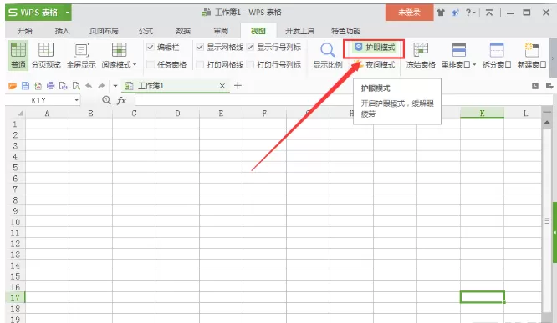557x323 pixels.
Task: Open Page Break Preview (分页预览)
Action: pos(46,55)
